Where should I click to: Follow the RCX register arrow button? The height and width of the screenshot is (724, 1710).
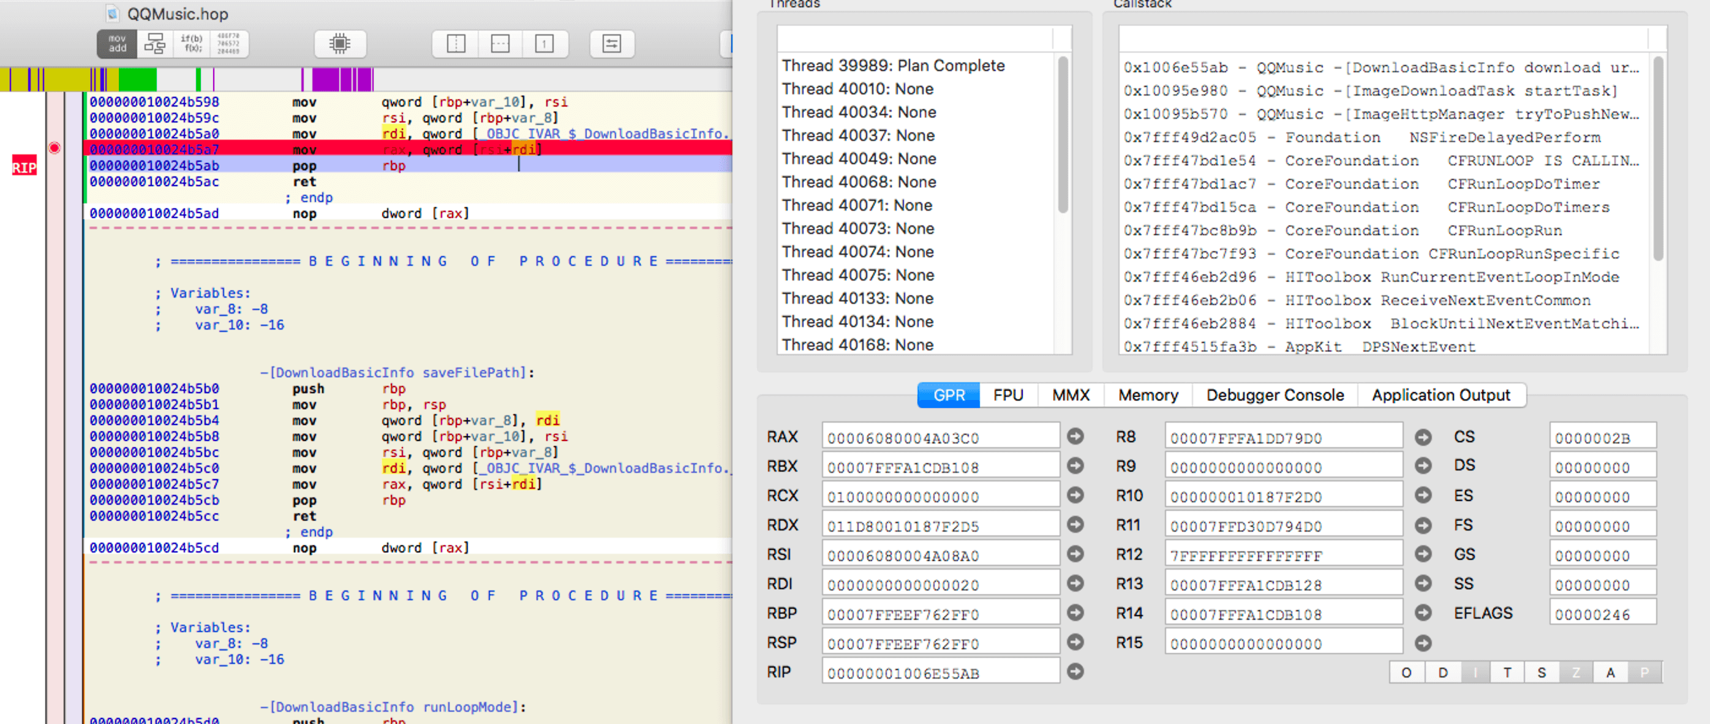(1075, 496)
